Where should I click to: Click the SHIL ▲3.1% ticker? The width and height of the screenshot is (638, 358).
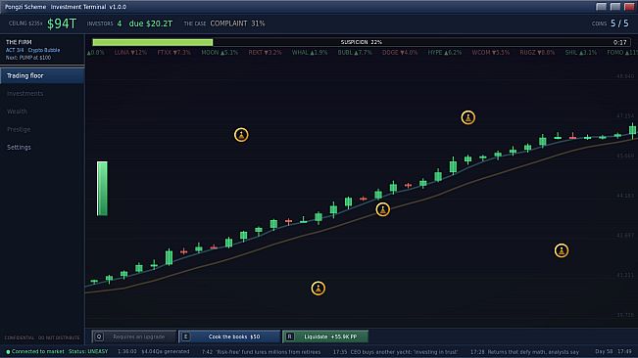pos(580,53)
